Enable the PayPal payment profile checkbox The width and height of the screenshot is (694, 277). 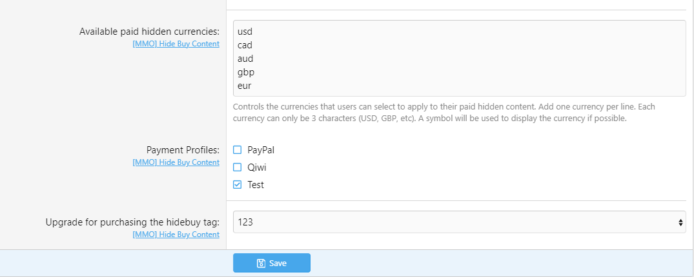point(237,149)
